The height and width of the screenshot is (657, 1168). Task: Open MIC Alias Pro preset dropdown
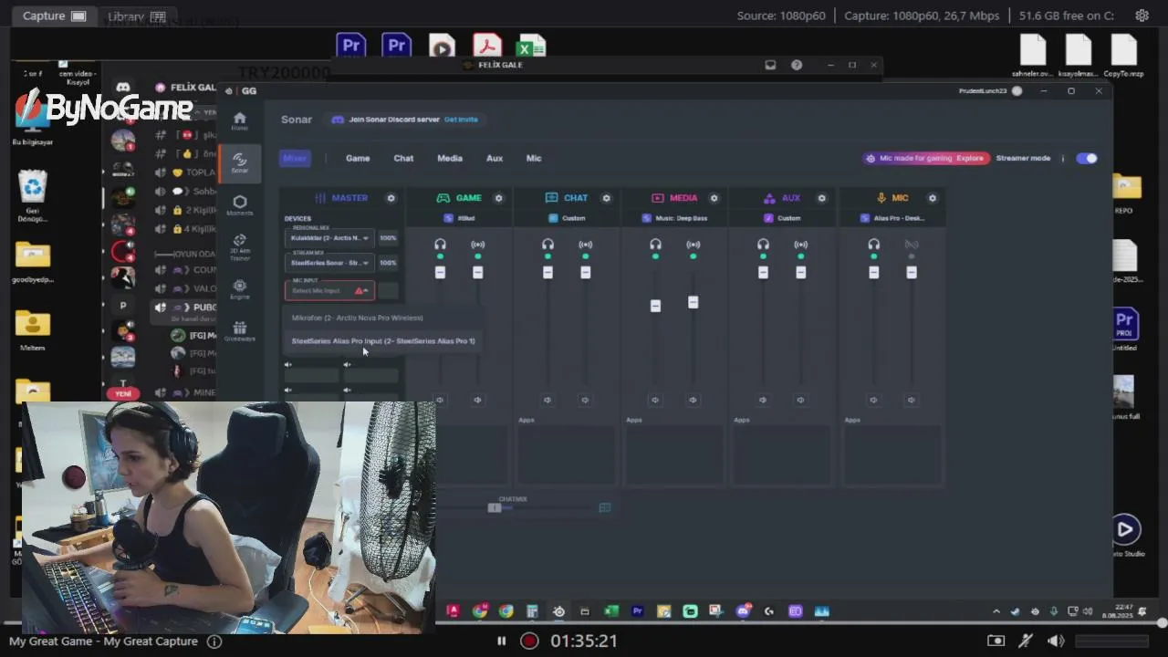point(892,218)
